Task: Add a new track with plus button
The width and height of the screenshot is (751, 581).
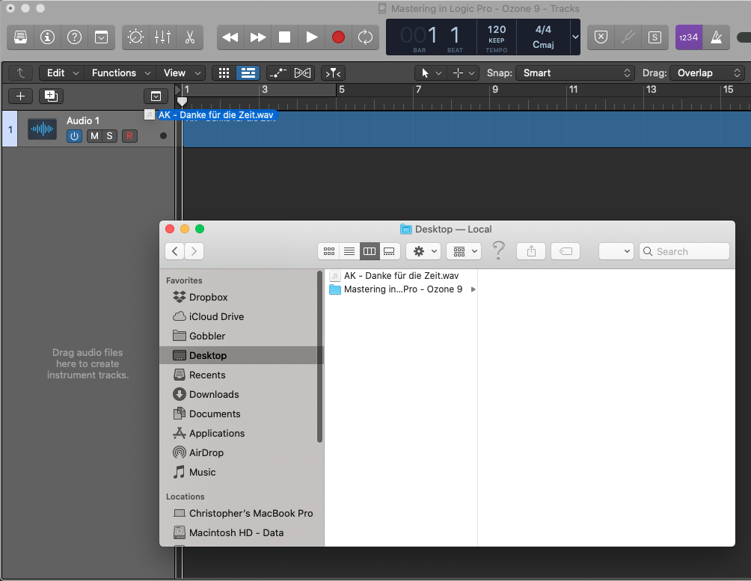Action: click(x=21, y=96)
